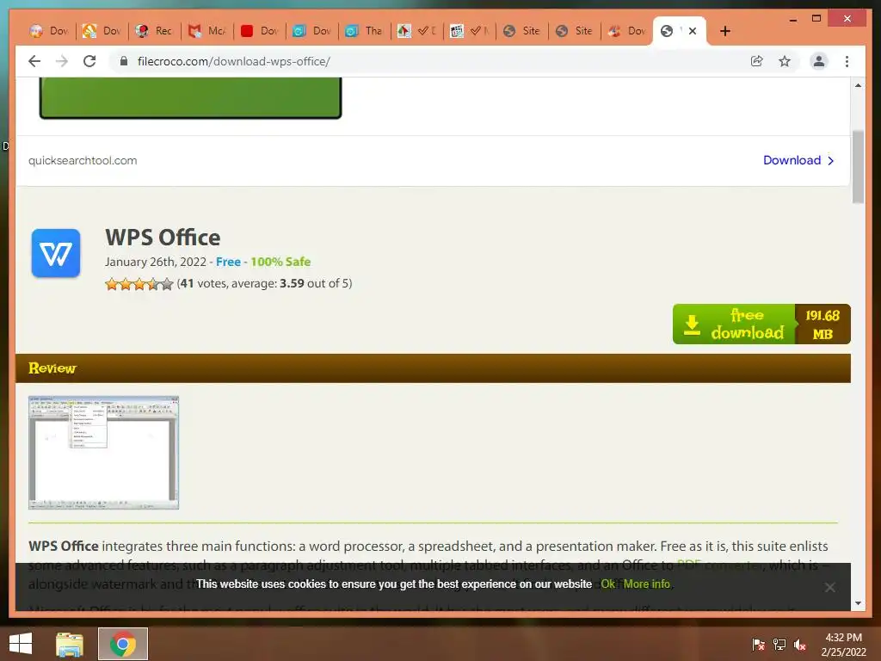Click the 'Free' license label

228,262
